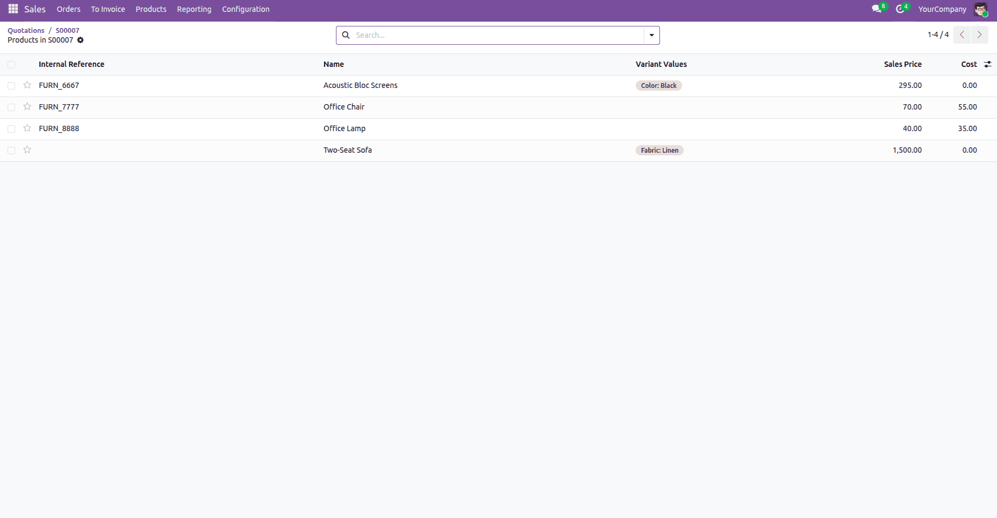The height and width of the screenshot is (518, 997).
Task: Click the 1,500.00 sales price cell
Action: pyautogui.click(x=907, y=150)
